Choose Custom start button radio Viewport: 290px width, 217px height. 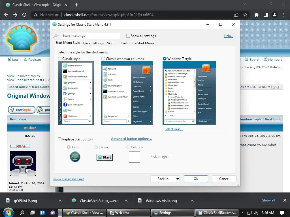click(x=128, y=147)
